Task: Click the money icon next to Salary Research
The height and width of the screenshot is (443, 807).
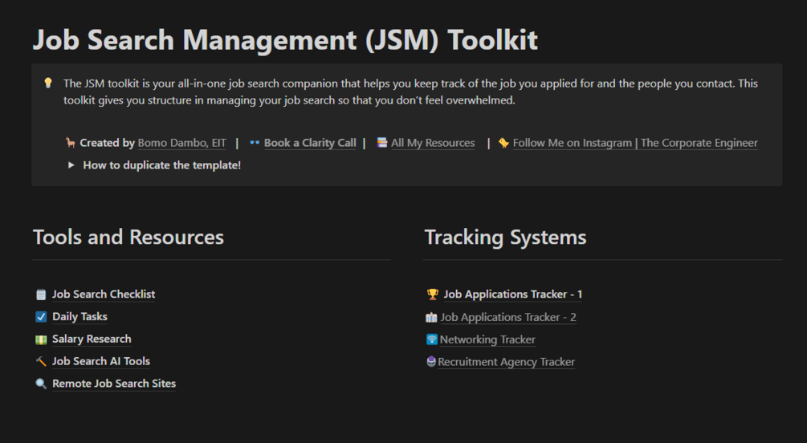Action: click(x=41, y=339)
